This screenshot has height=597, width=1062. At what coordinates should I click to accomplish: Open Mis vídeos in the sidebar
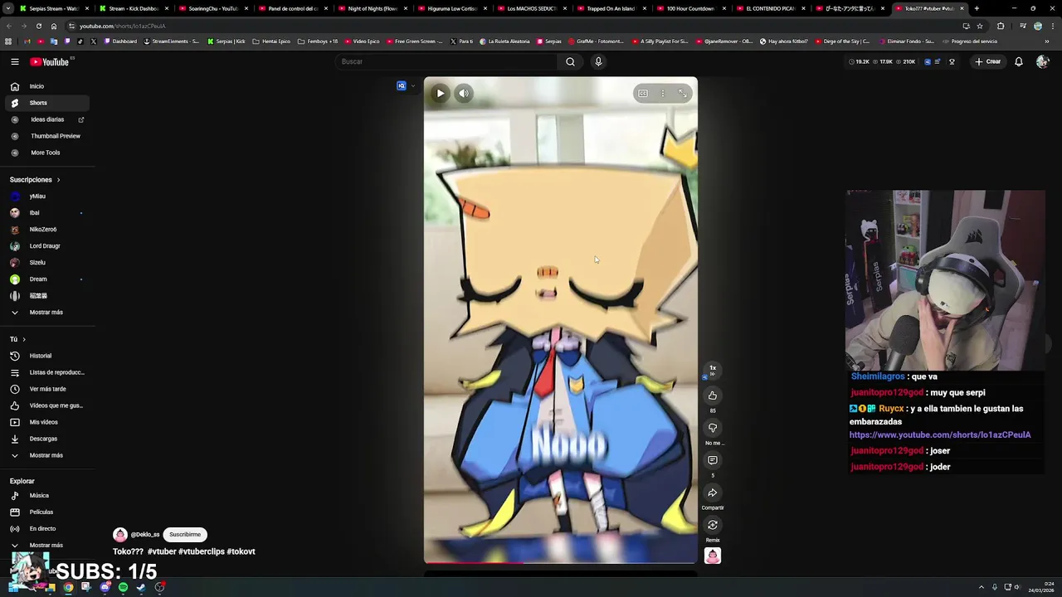tap(46, 422)
